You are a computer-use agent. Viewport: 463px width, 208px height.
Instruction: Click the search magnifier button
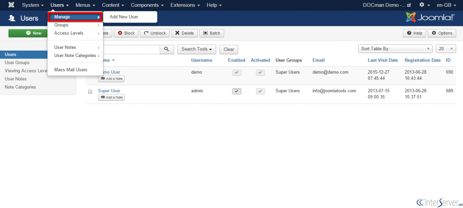pyautogui.click(x=166, y=49)
